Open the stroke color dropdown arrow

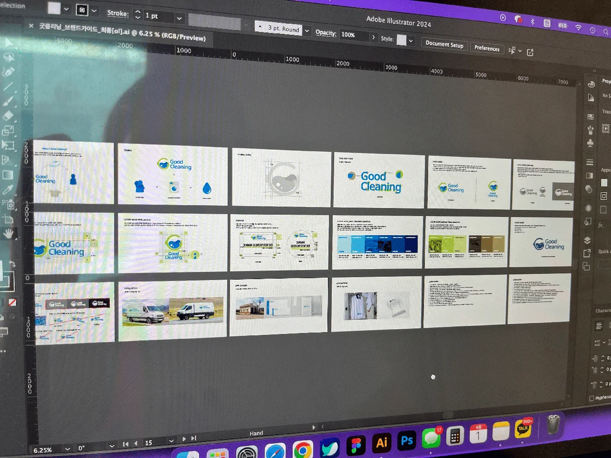coord(94,10)
